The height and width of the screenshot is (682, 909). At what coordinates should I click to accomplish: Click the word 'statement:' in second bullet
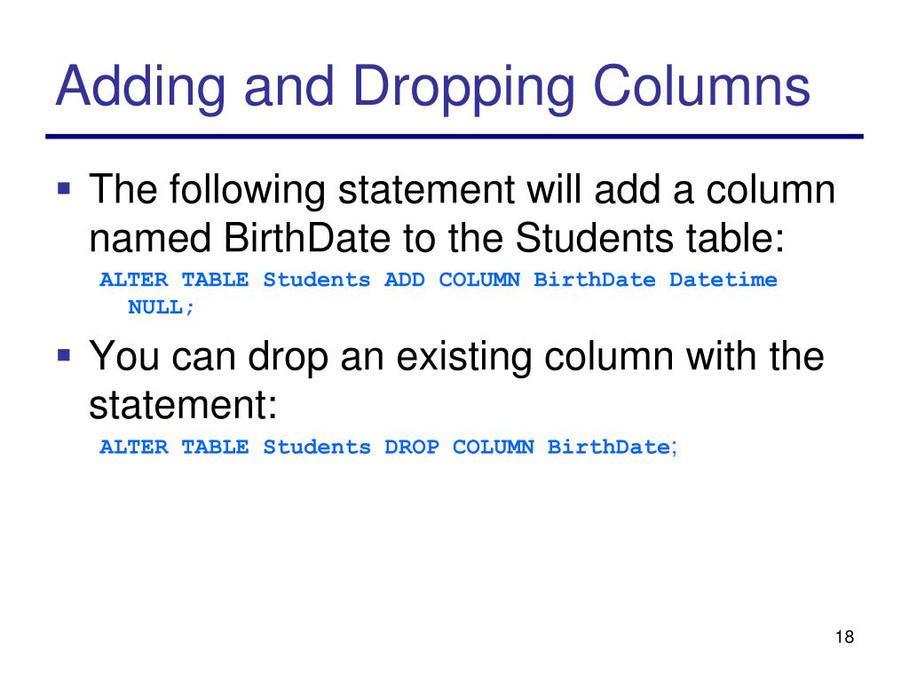click(x=183, y=405)
